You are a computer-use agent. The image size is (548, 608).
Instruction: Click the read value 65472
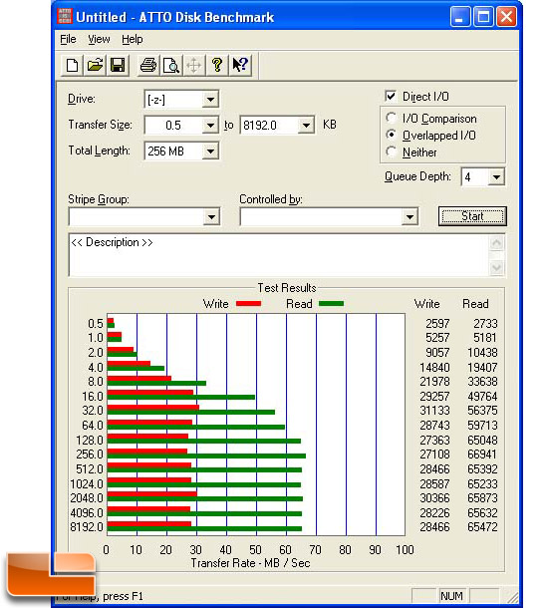[482, 527]
